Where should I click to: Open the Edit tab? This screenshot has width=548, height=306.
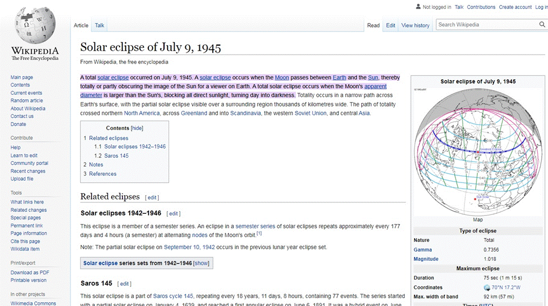pyautogui.click(x=390, y=25)
